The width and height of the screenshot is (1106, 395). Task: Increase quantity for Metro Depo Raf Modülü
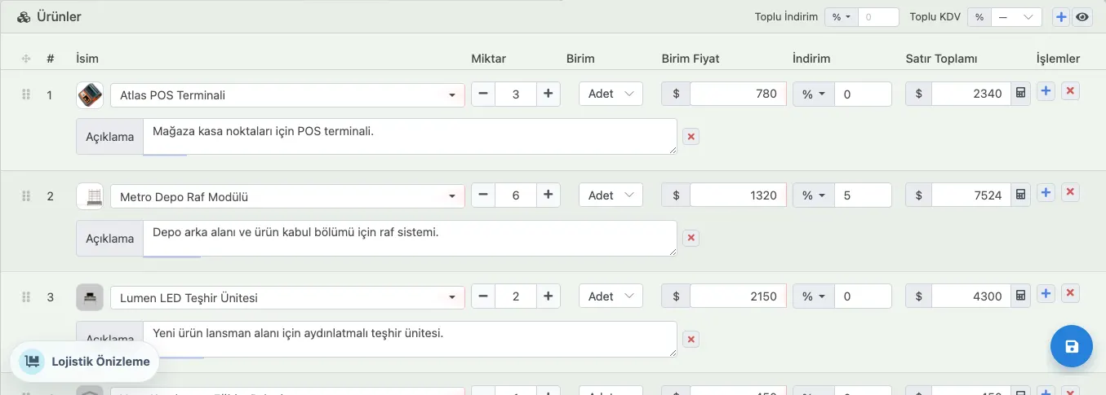548,195
